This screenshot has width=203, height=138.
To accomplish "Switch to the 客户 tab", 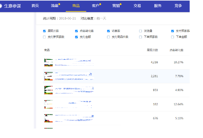I will [95, 6].
